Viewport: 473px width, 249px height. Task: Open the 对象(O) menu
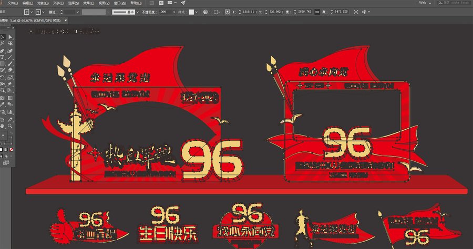pyautogui.click(x=43, y=3)
